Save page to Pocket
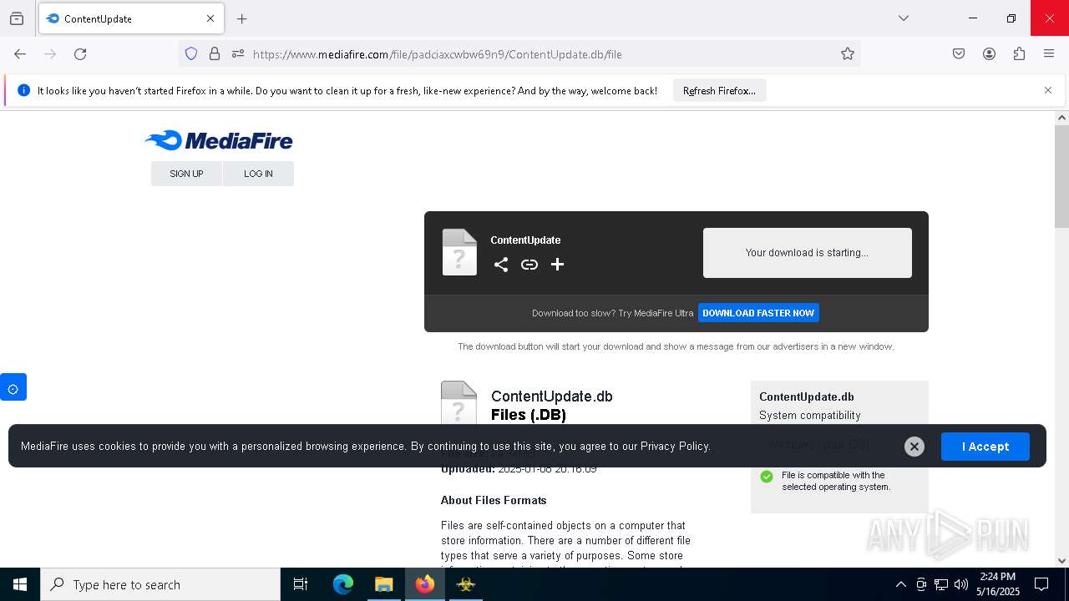 (959, 54)
